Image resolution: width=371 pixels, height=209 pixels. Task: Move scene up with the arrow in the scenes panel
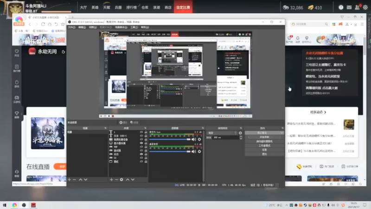click(80, 180)
